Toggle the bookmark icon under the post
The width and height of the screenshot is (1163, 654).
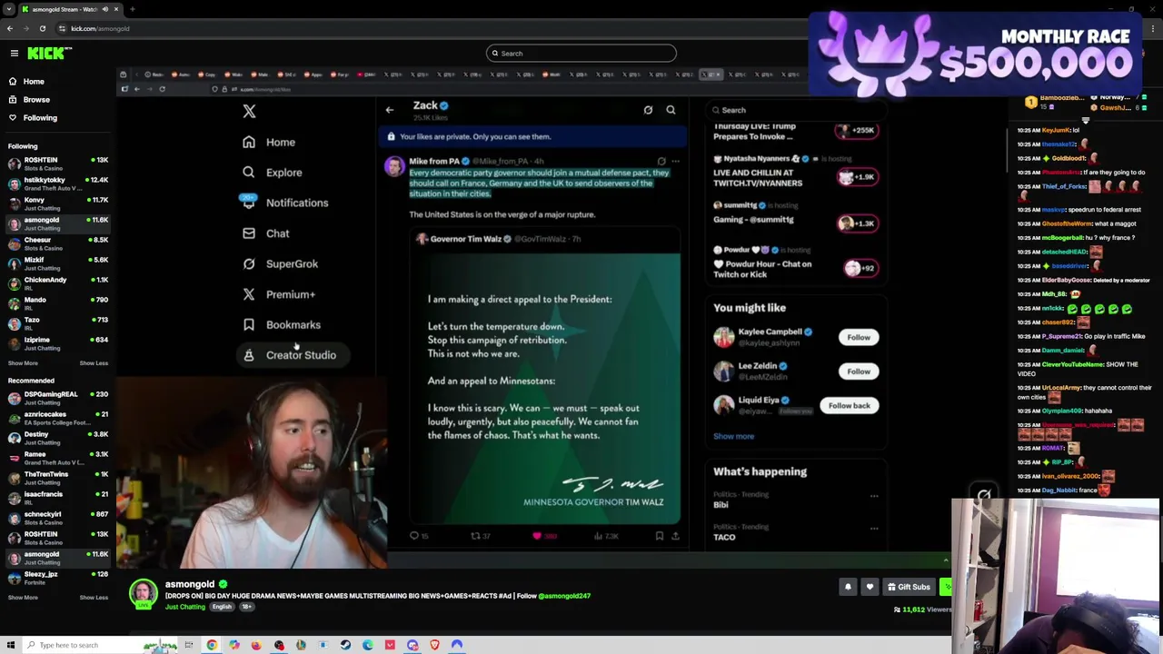660,536
